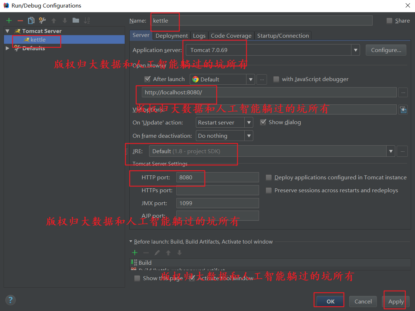The height and width of the screenshot is (311, 415).
Task: Sort configurations alphabetically icon
Action: (87, 20)
